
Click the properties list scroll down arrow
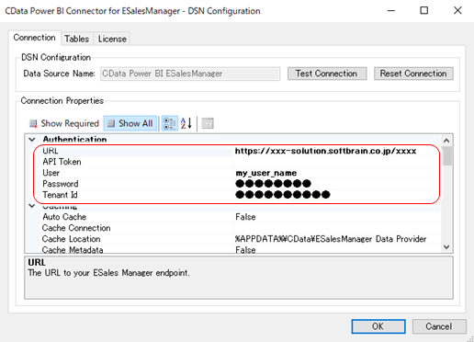tap(446, 247)
